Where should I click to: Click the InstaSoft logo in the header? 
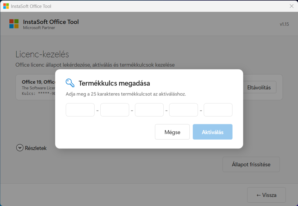tap(14, 24)
